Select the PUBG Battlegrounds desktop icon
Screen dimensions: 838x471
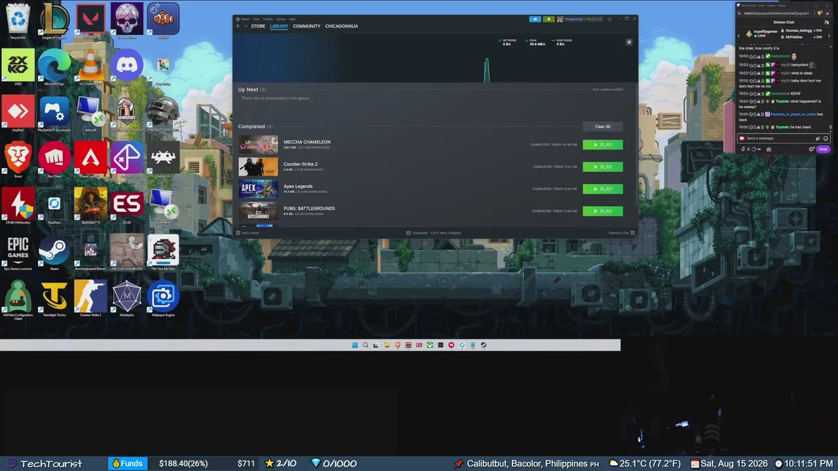162,113
